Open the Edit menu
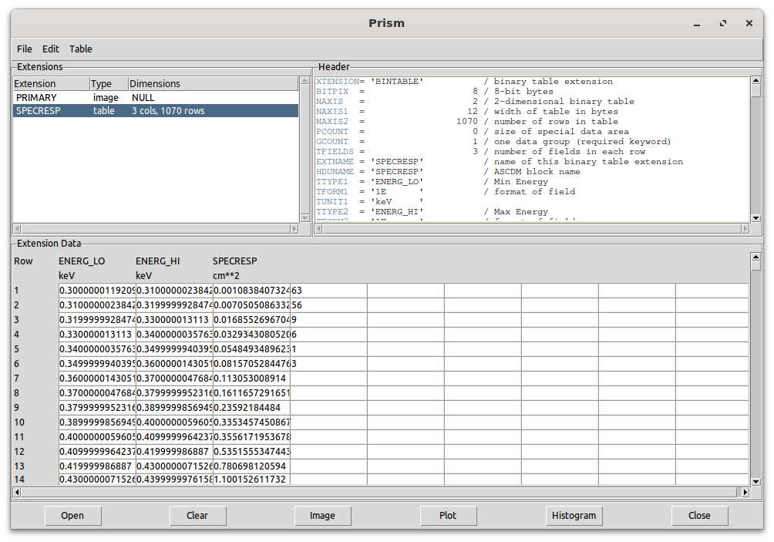This screenshot has height=542, width=774. 50,49
